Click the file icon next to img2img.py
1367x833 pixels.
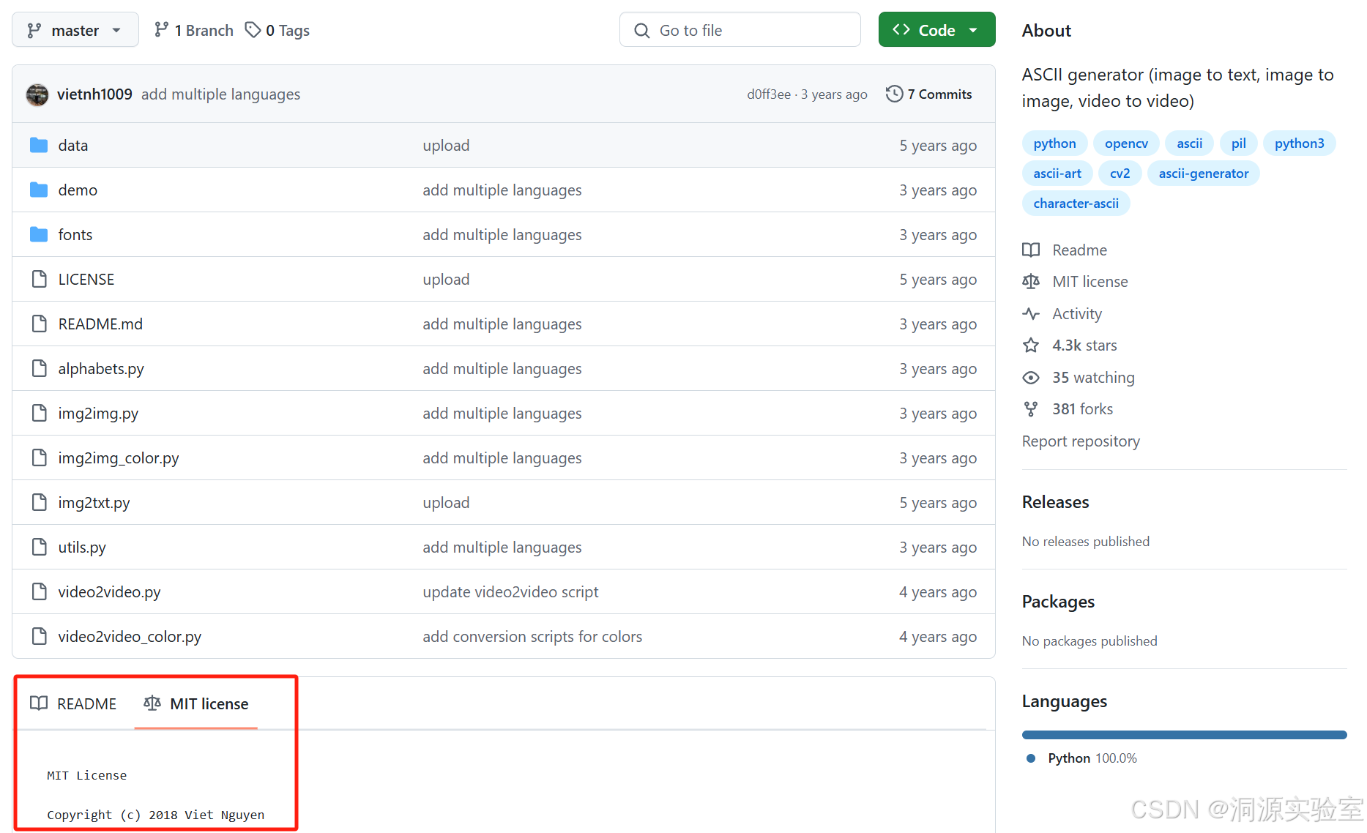pos(40,414)
